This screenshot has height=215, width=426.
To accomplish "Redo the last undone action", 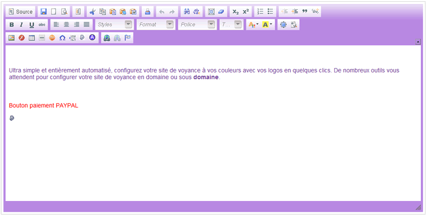I will point(172,12).
